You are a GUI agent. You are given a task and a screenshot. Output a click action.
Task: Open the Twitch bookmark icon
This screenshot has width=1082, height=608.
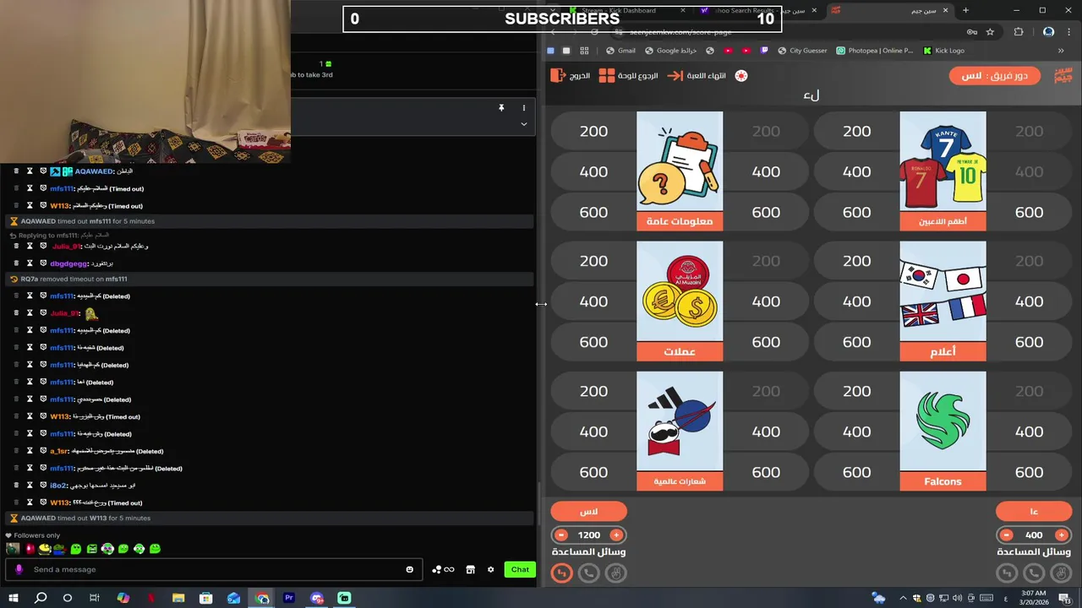coord(765,51)
